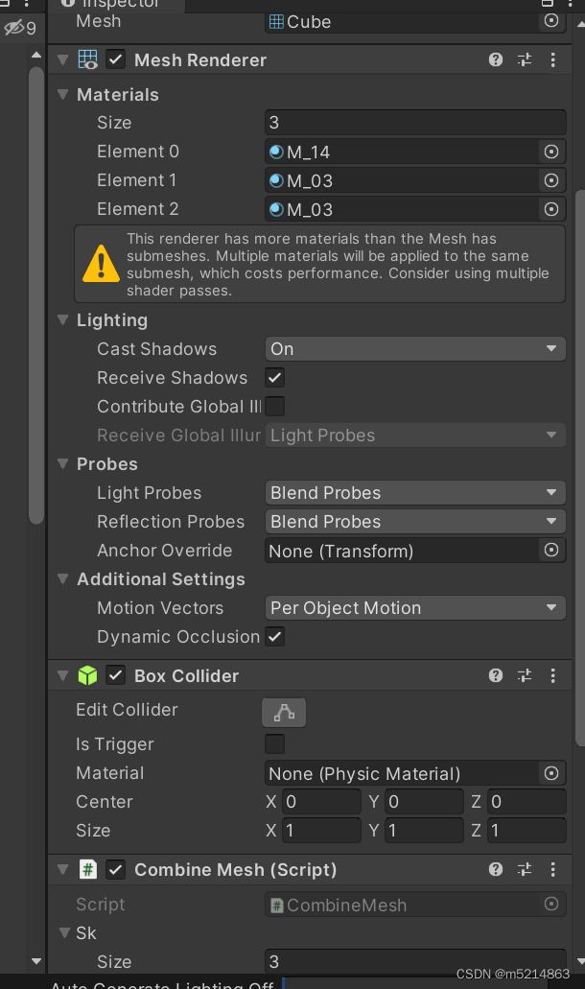Viewport: 585px width, 989px height.
Task: Open Combine Mesh script help icon
Action: click(x=496, y=870)
